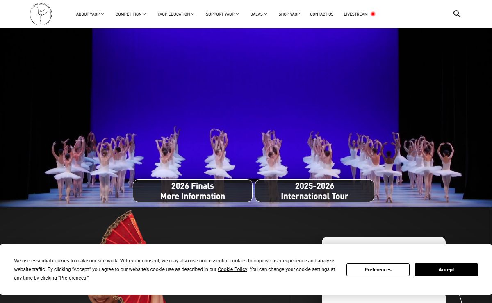Click 2025-2026 International Tour button
Image resolution: width=492 pixels, height=303 pixels.
coord(314,191)
